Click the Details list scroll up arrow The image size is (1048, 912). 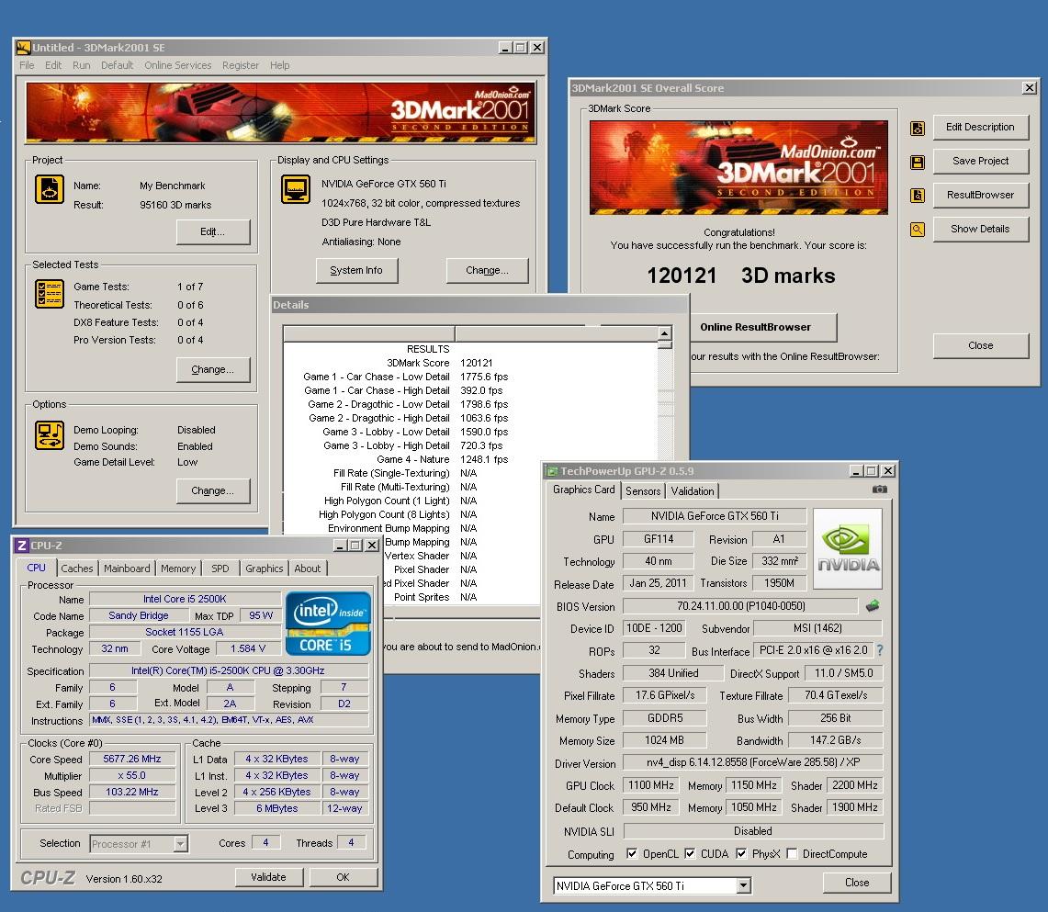click(664, 333)
